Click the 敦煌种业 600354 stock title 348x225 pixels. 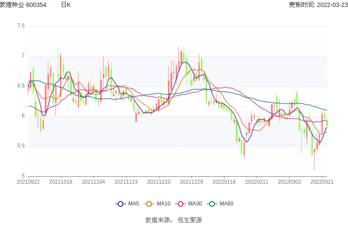23,5
